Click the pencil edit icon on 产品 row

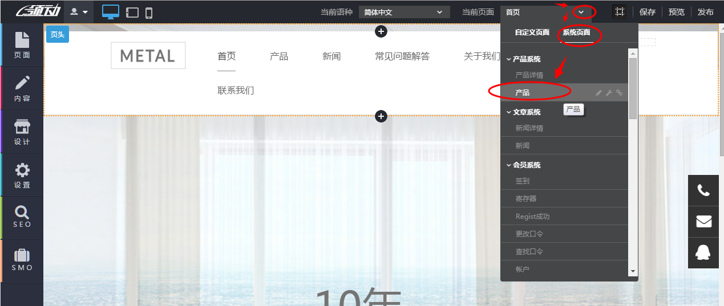tap(598, 93)
